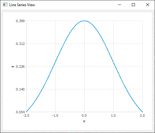Click the 0.140 y-axis label

click(x=20, y=89)
